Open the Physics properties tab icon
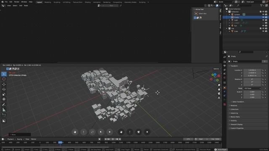This screenshot has width=269, height=151. [x=224, y=92]
